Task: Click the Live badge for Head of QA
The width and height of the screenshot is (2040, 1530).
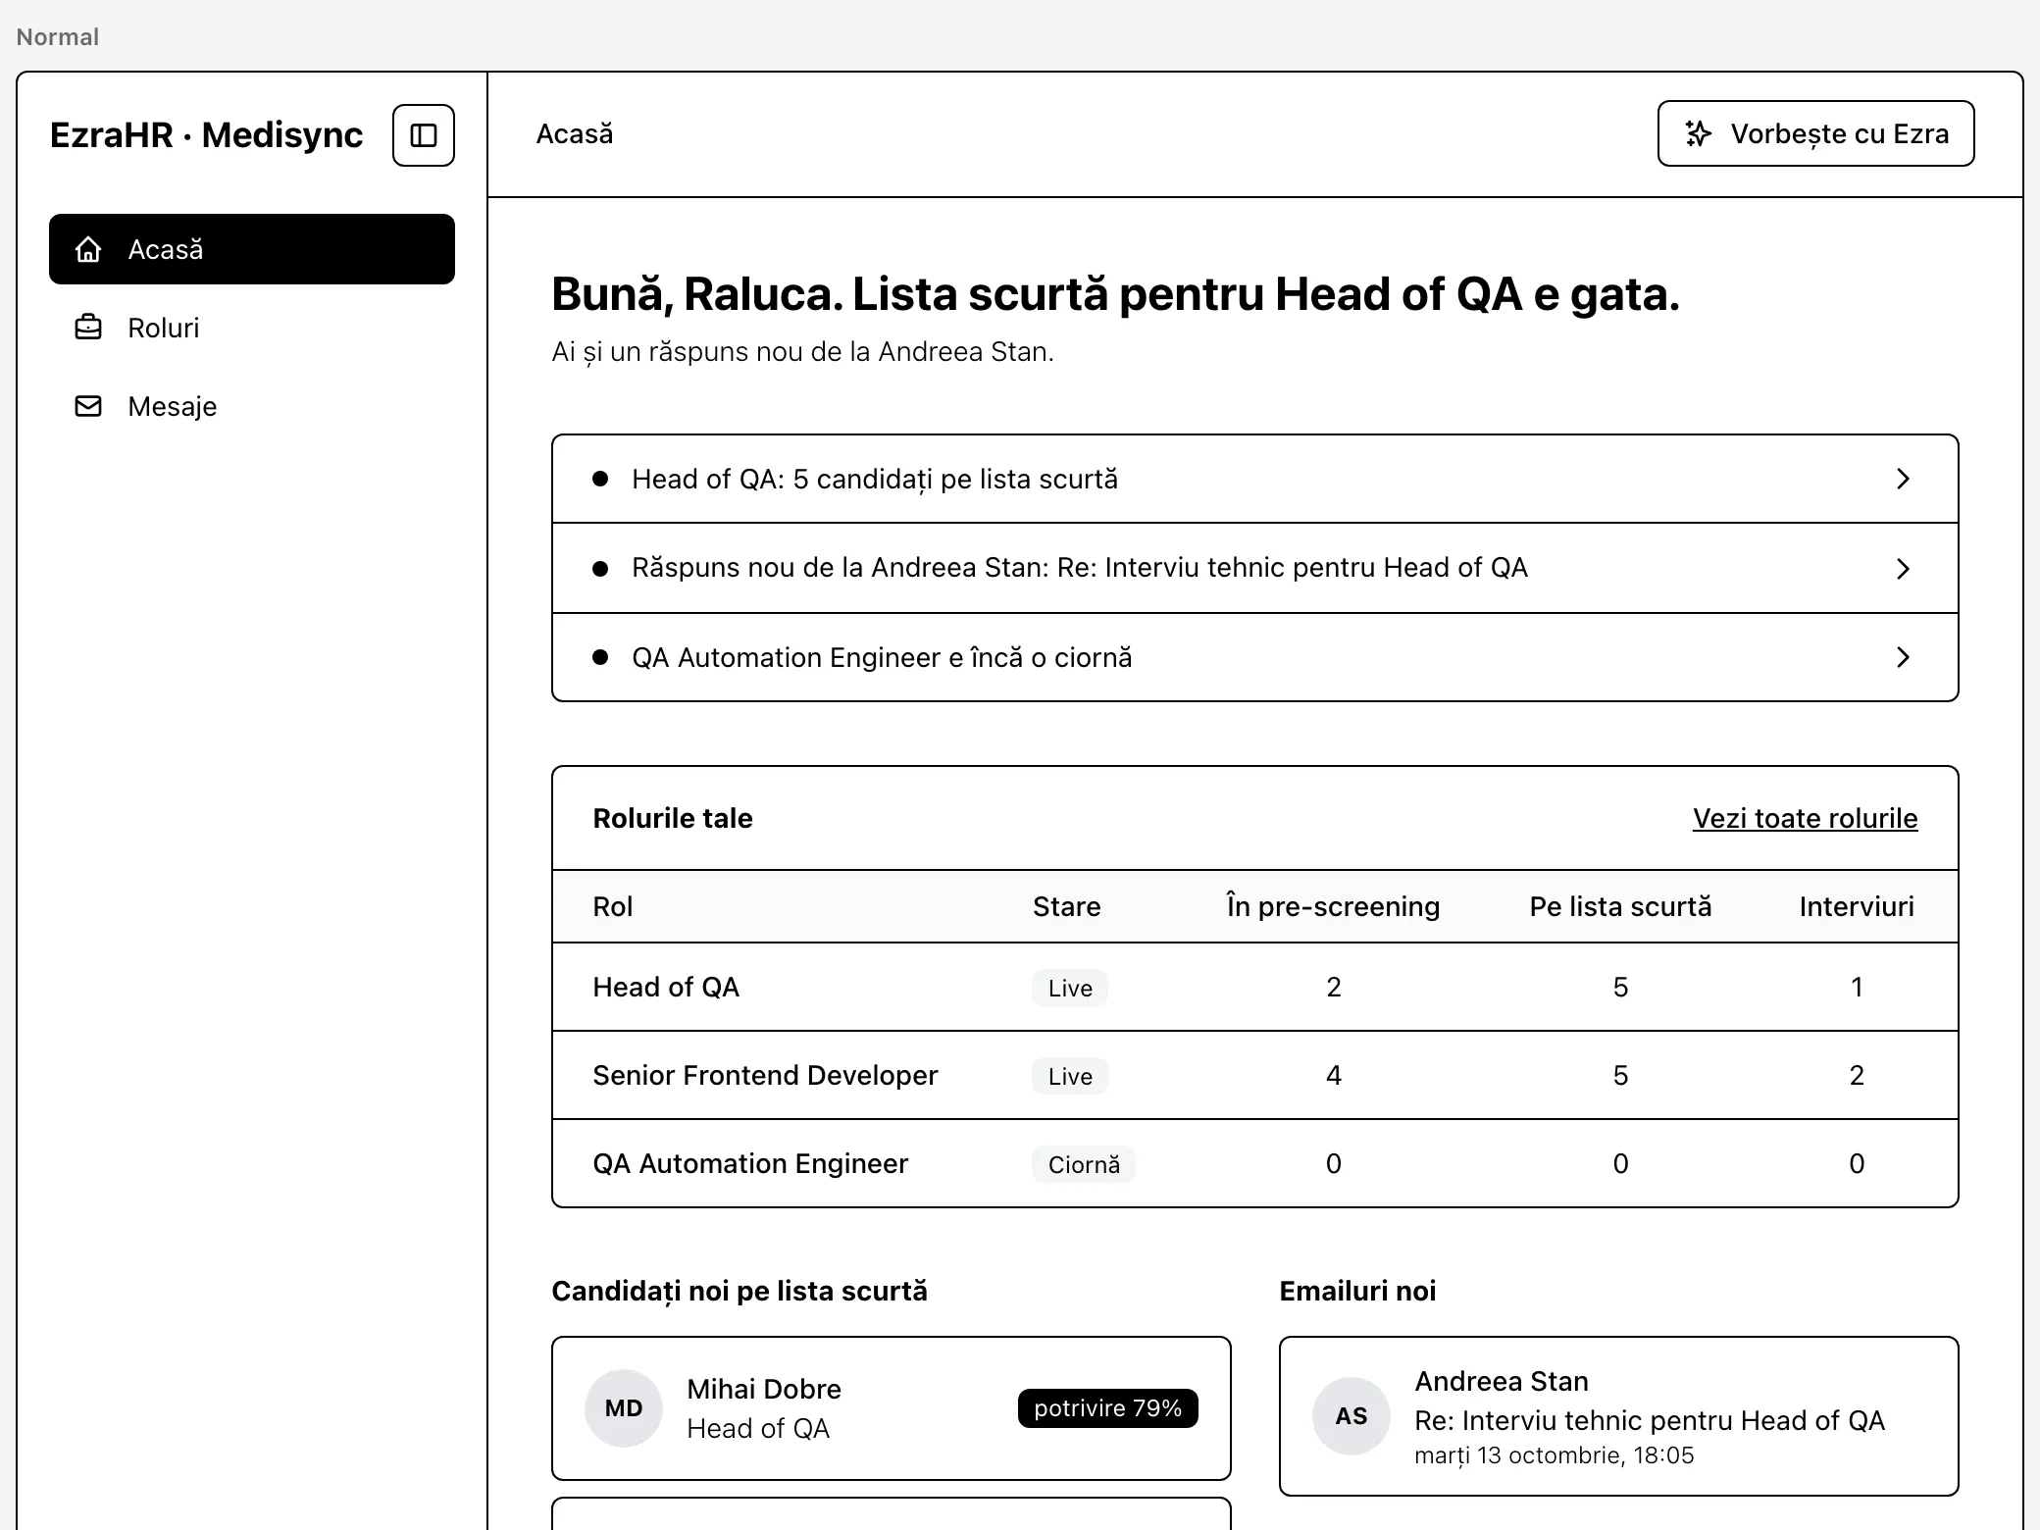Action: pyautogui.click(x=1069, y=988)
